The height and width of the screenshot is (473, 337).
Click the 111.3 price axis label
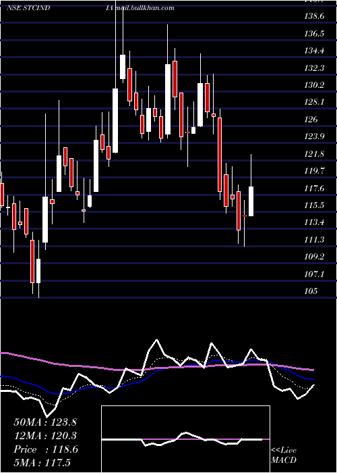point(315,240)
